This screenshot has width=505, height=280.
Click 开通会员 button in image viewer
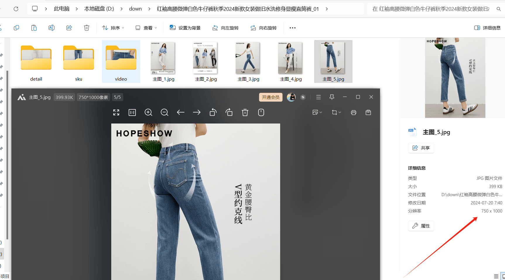271,97
